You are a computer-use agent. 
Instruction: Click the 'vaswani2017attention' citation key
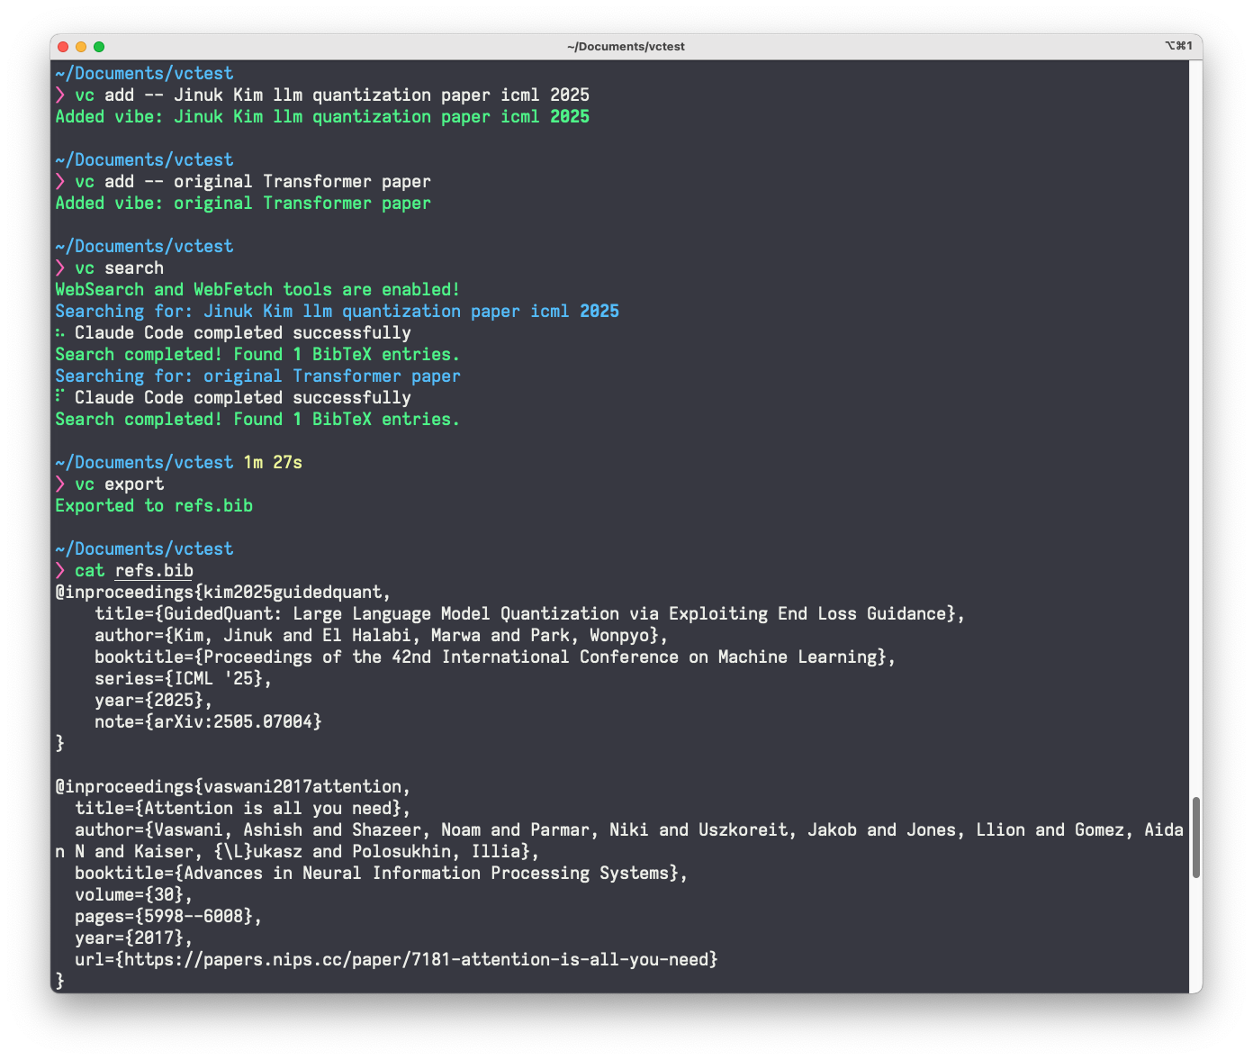pyautogui.click(x=302, y=787)
